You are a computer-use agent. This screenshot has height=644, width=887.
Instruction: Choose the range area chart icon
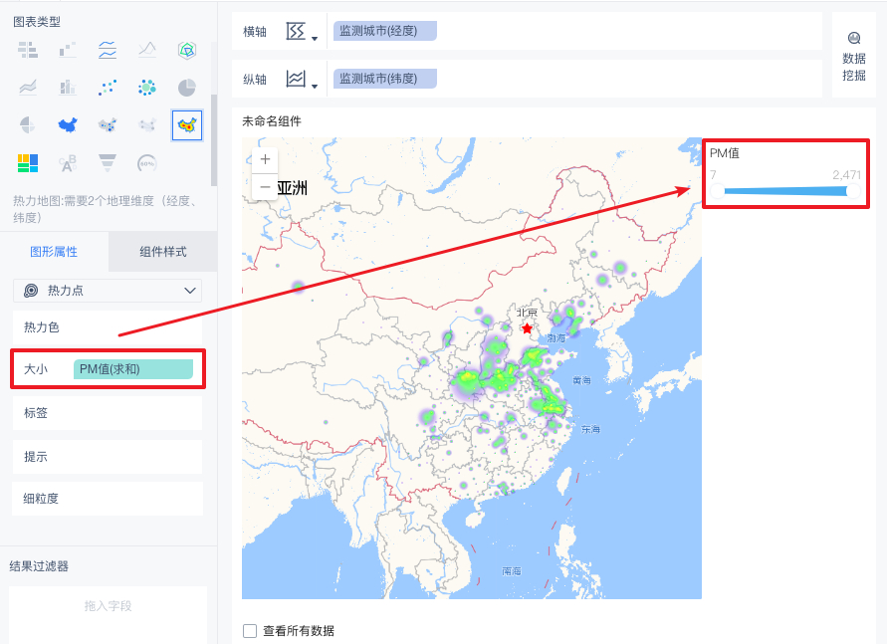pos(147,50)
